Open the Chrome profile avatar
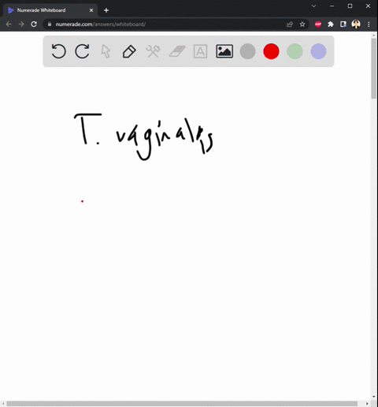378x407 pixels. click(356, 24)
